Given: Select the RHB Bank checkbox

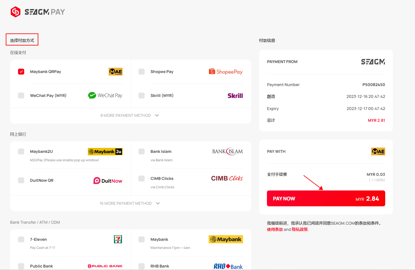Looking at the screenshot, I should pyautogui.click(x=142, y=266).
